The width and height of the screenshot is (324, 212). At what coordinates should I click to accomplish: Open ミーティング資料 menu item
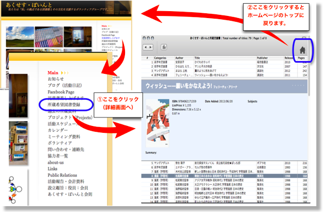(x=64, y=137)
